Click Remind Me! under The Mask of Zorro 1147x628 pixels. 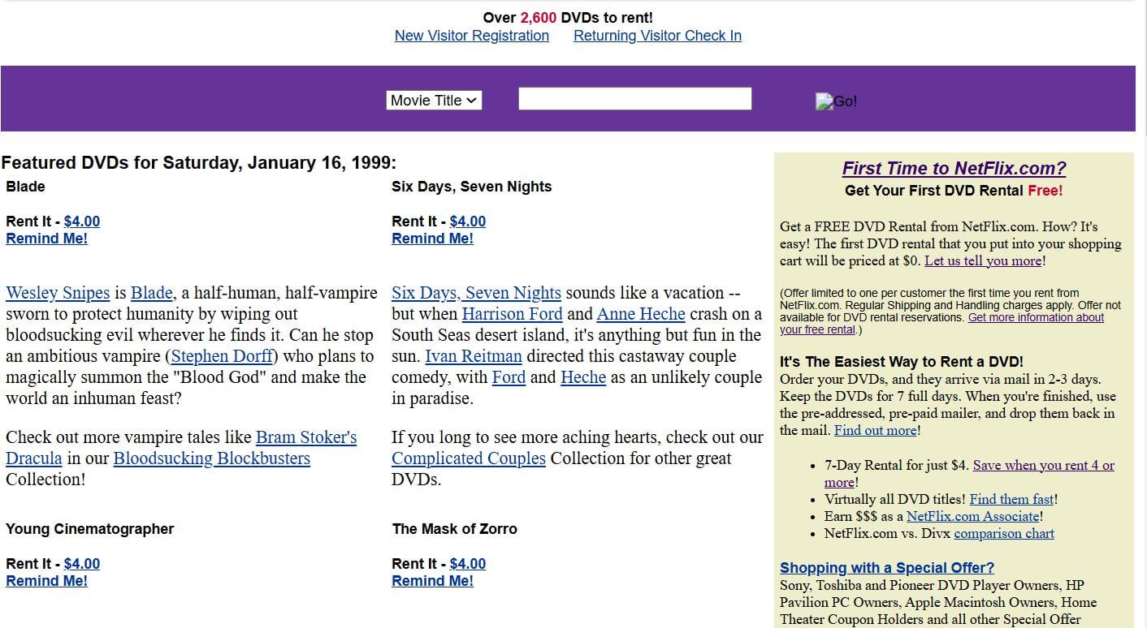pos(432,580)
